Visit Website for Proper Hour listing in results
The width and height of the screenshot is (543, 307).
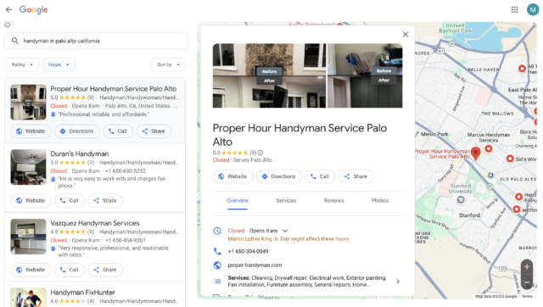[31, 131]
